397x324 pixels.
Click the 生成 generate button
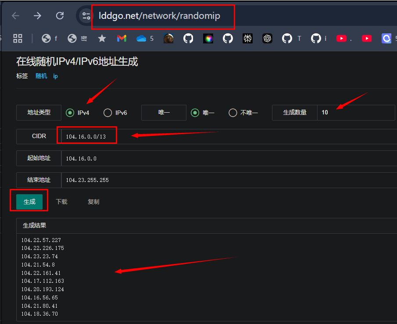point(29,202)
